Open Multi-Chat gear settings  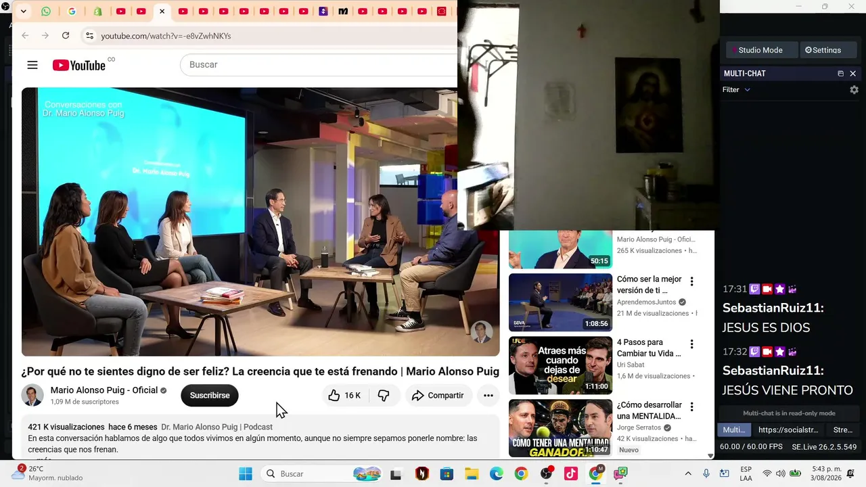pyautogui.click(x=854, y=89)
